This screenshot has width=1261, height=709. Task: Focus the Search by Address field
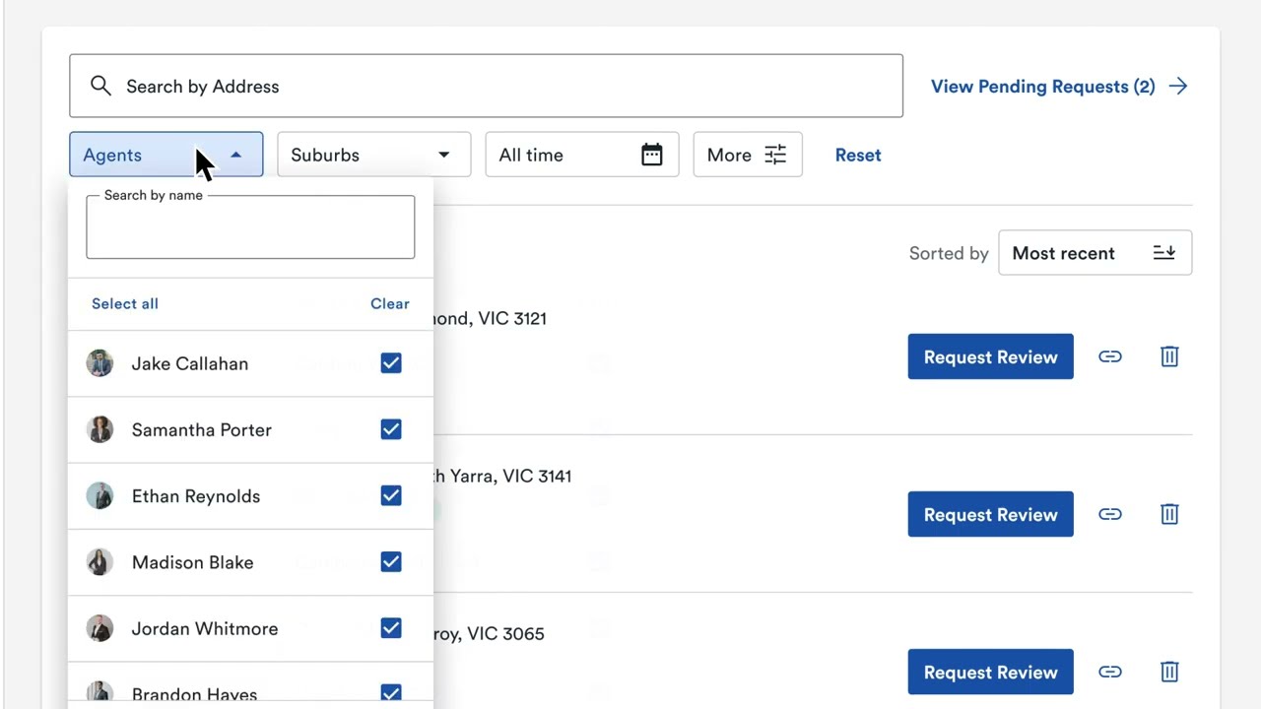point(486,86)
